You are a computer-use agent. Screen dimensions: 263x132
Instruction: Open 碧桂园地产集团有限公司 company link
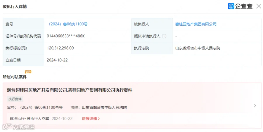[x=196, y=24]
